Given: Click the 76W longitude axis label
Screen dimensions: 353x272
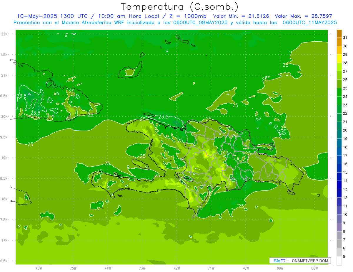Looking at the screenshot, I should coord(39,268).
